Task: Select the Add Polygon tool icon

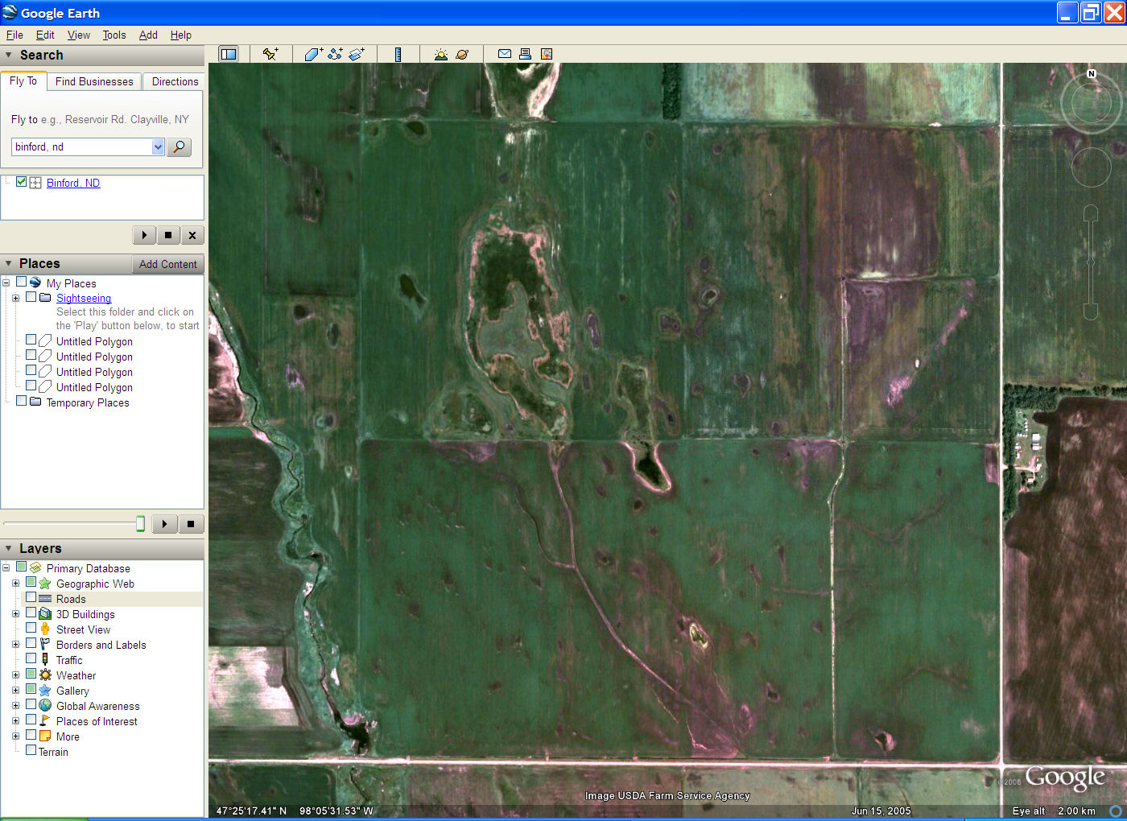Action: tap(313, 54)
